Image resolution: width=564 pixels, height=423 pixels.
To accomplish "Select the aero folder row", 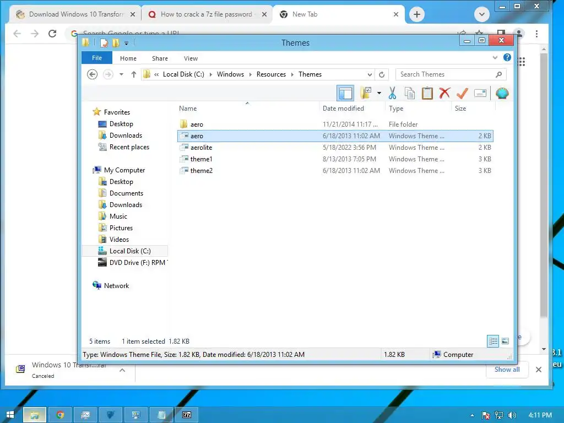I will pos(335,124).
